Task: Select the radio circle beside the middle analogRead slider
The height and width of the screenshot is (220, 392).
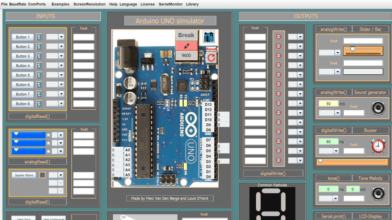Action: 48,143
